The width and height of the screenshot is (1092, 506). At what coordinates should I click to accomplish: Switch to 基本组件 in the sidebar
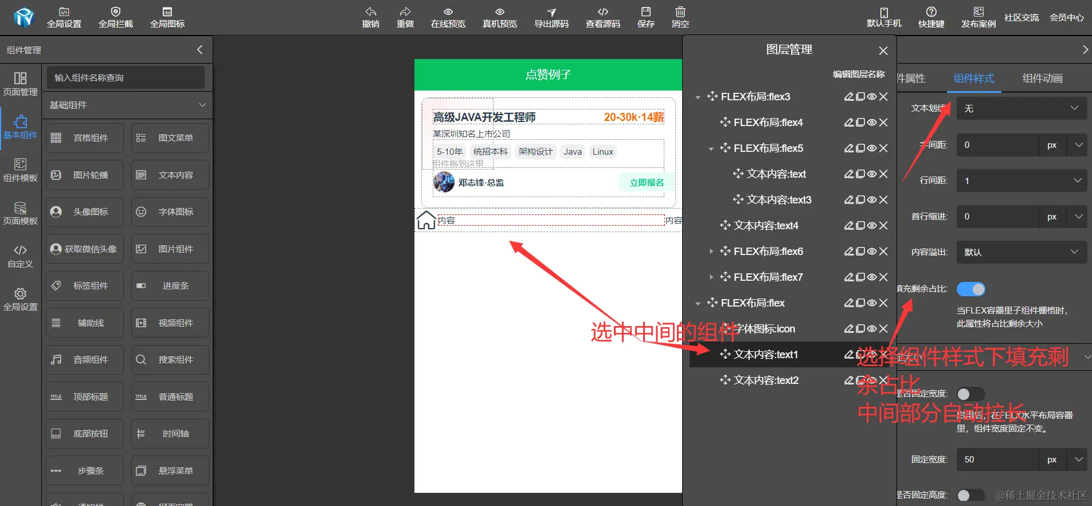(x=21, y=127)
